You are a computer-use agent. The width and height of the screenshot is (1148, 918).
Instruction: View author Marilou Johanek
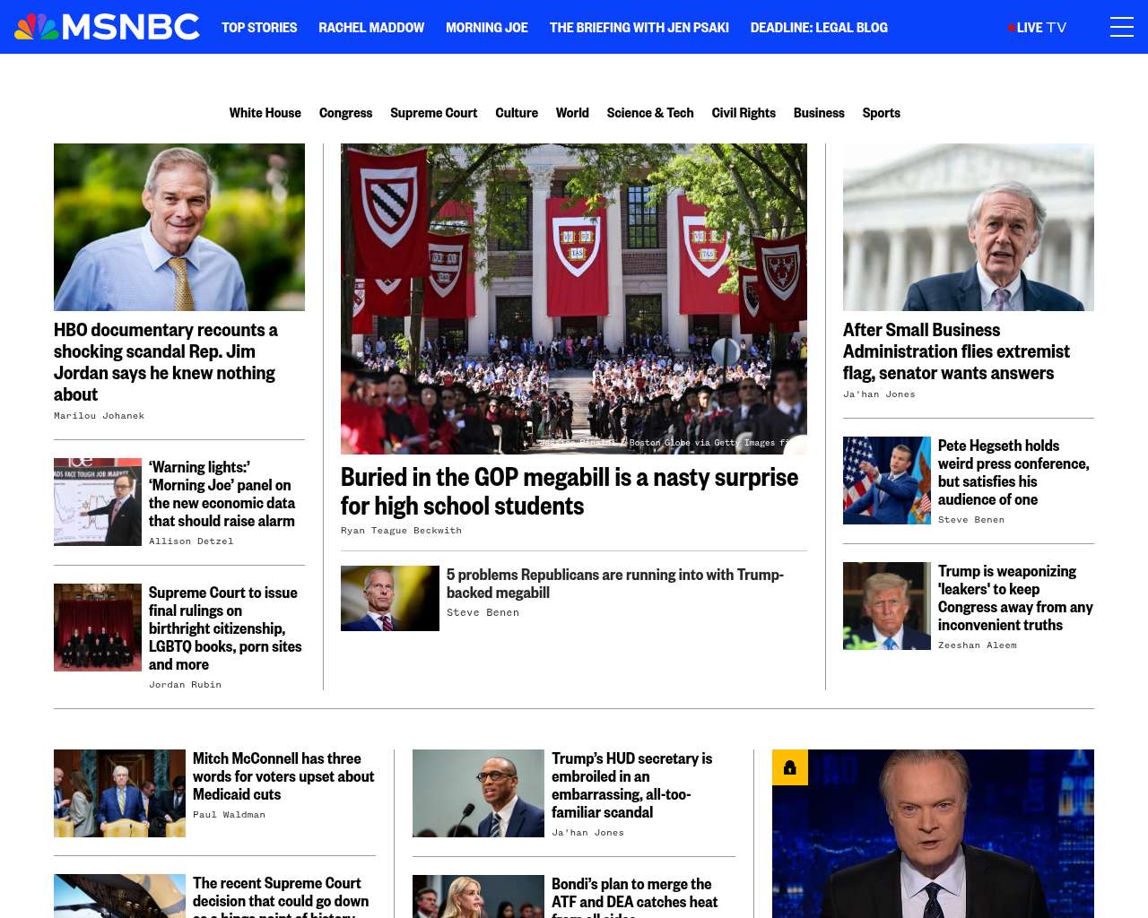coord(99,416)
